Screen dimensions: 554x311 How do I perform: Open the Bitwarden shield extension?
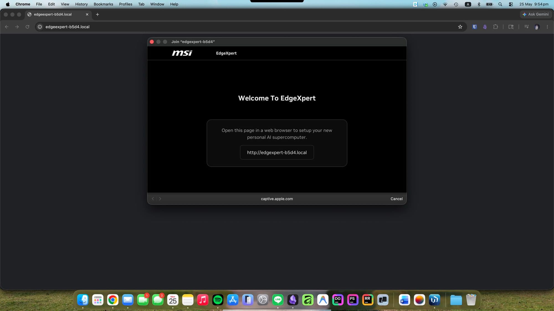(x=475, y=27)
